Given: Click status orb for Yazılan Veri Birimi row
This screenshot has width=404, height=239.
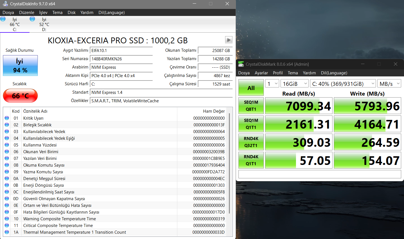Looking at the screenshot, I should pos(7,158).
